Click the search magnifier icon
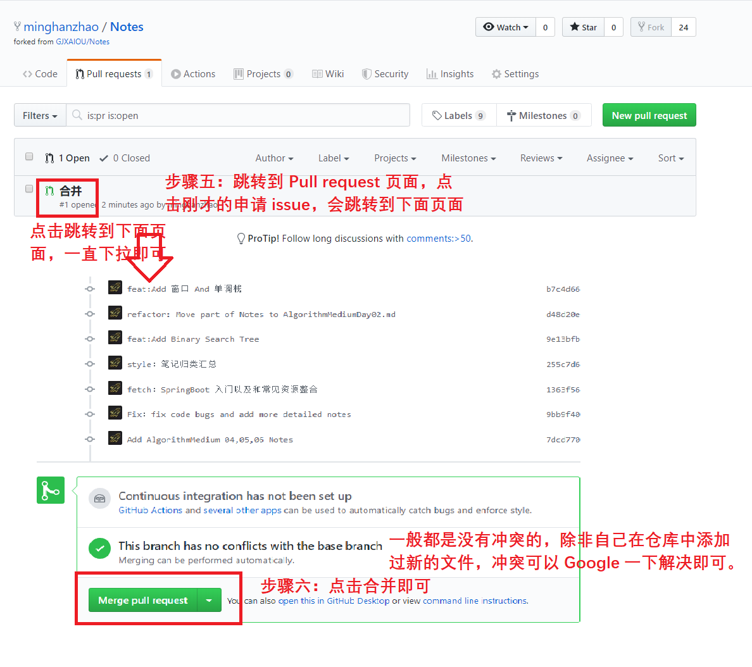The height and width of the screenshot is (667, 752). (x=77, y=115)
